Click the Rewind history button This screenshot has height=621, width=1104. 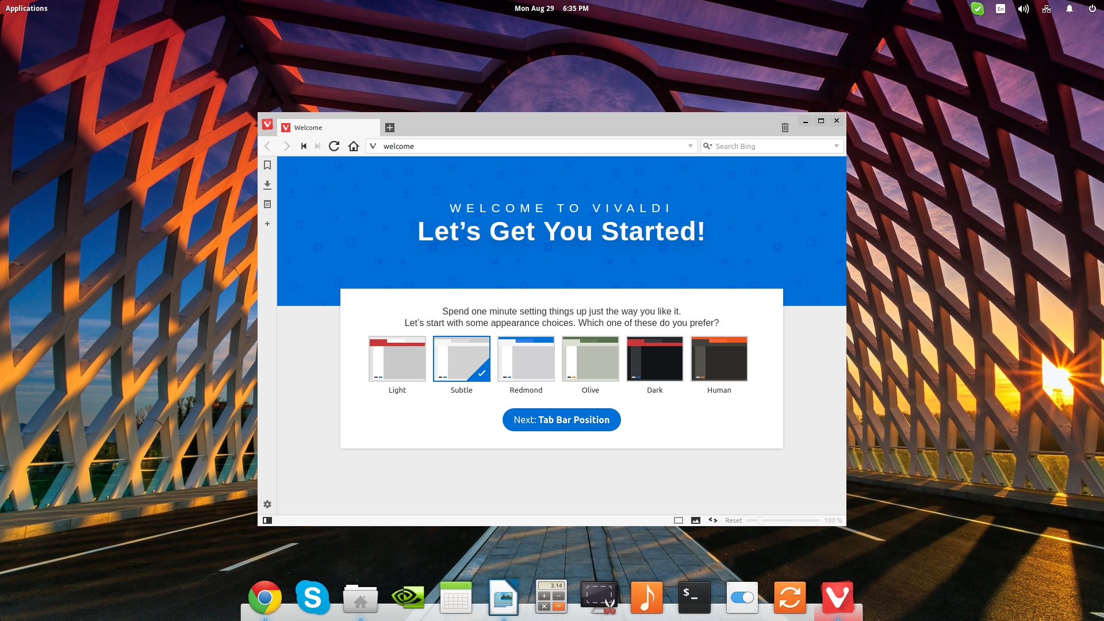(x=304, y=146)
